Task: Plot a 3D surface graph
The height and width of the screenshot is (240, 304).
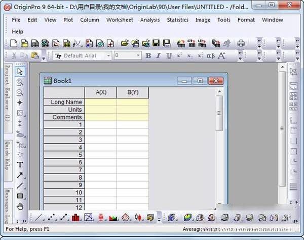Action: pyautogui.click(x=187, y=217)
